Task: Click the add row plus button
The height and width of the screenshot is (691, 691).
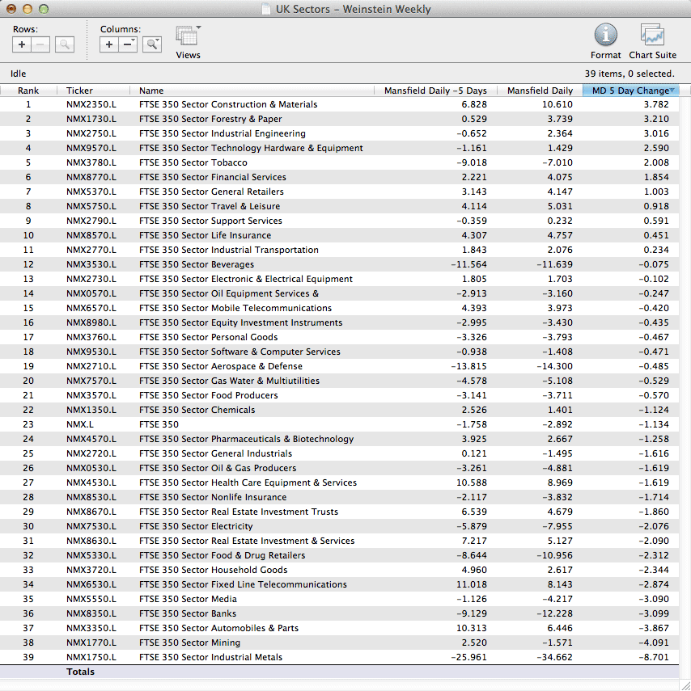Action: 22,45
